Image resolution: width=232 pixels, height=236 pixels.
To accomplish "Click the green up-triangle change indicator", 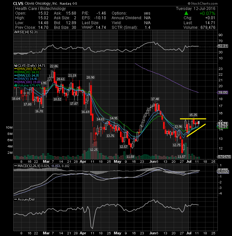I will (186, 13).
